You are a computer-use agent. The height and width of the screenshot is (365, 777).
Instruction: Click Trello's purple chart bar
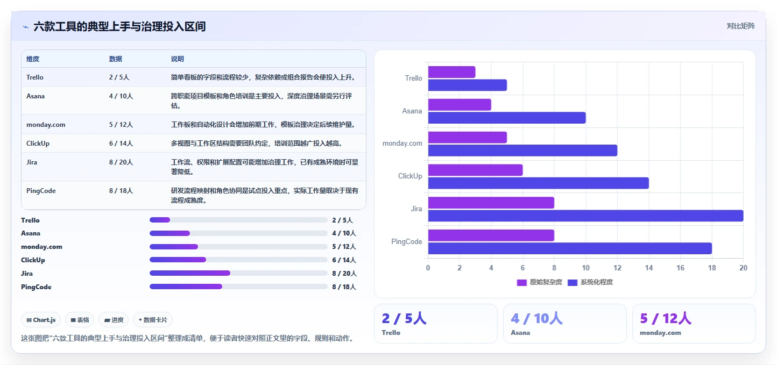pyautogui.click(x=451, y=72)
